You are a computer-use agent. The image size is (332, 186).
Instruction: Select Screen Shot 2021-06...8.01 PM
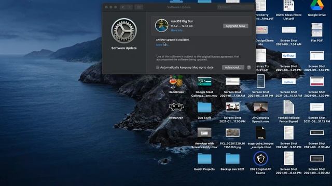[260, 82]
